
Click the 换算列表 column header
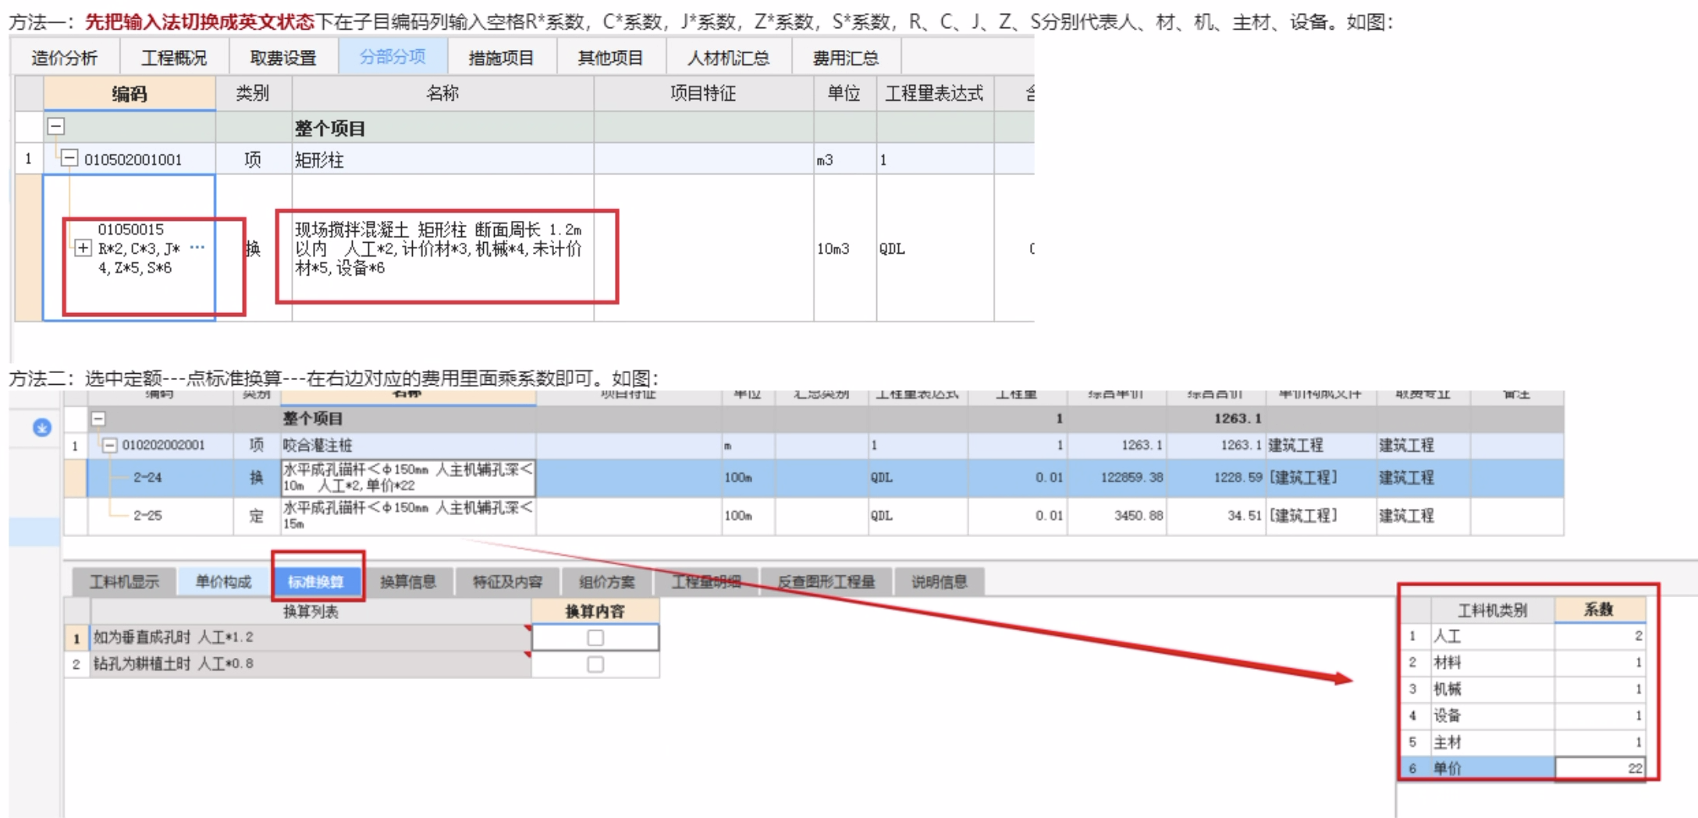click(x=311, y=611)
